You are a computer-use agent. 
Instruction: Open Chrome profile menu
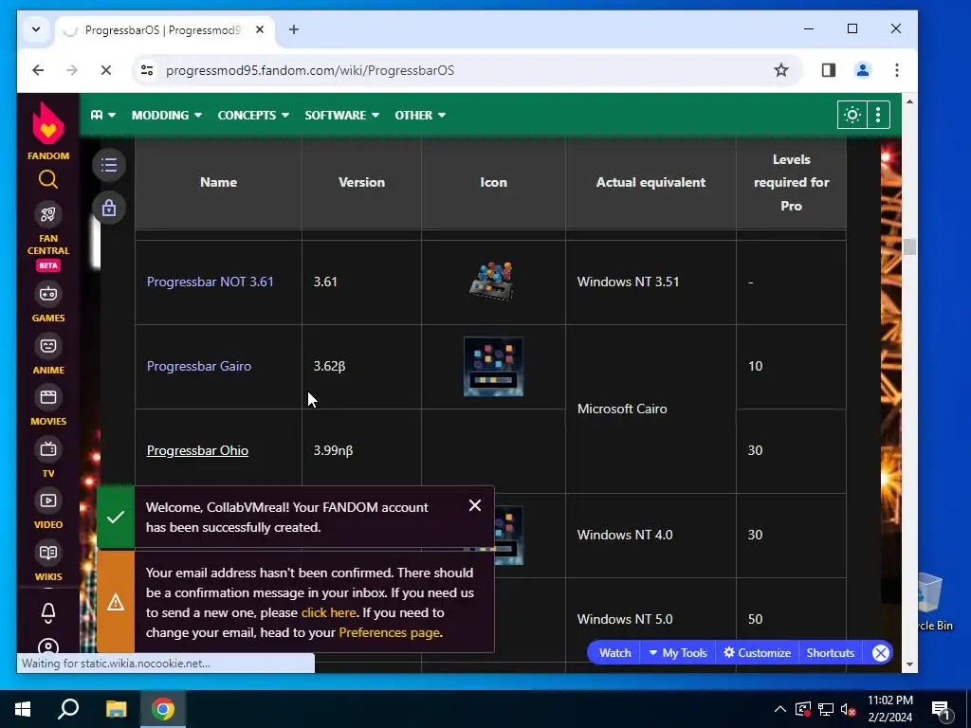(863, 70)
